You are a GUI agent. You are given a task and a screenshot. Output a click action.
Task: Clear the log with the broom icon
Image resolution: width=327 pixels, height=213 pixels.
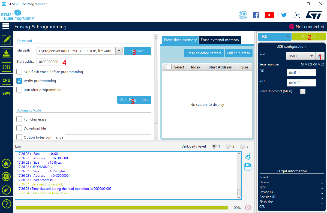pyautogui.click(x=248, y=157)
